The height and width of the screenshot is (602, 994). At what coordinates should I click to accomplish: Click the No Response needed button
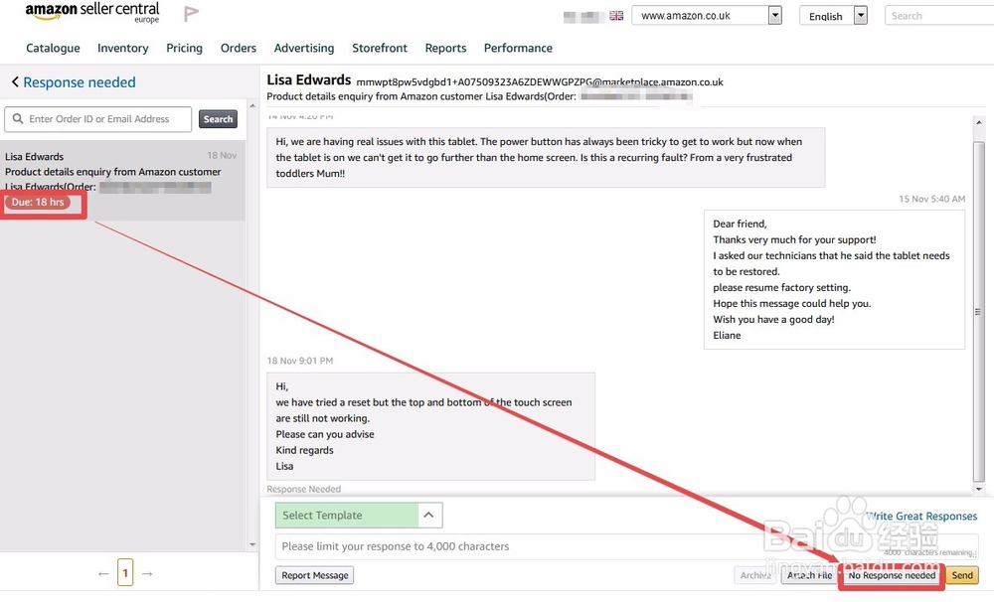(x=892, y=575)
